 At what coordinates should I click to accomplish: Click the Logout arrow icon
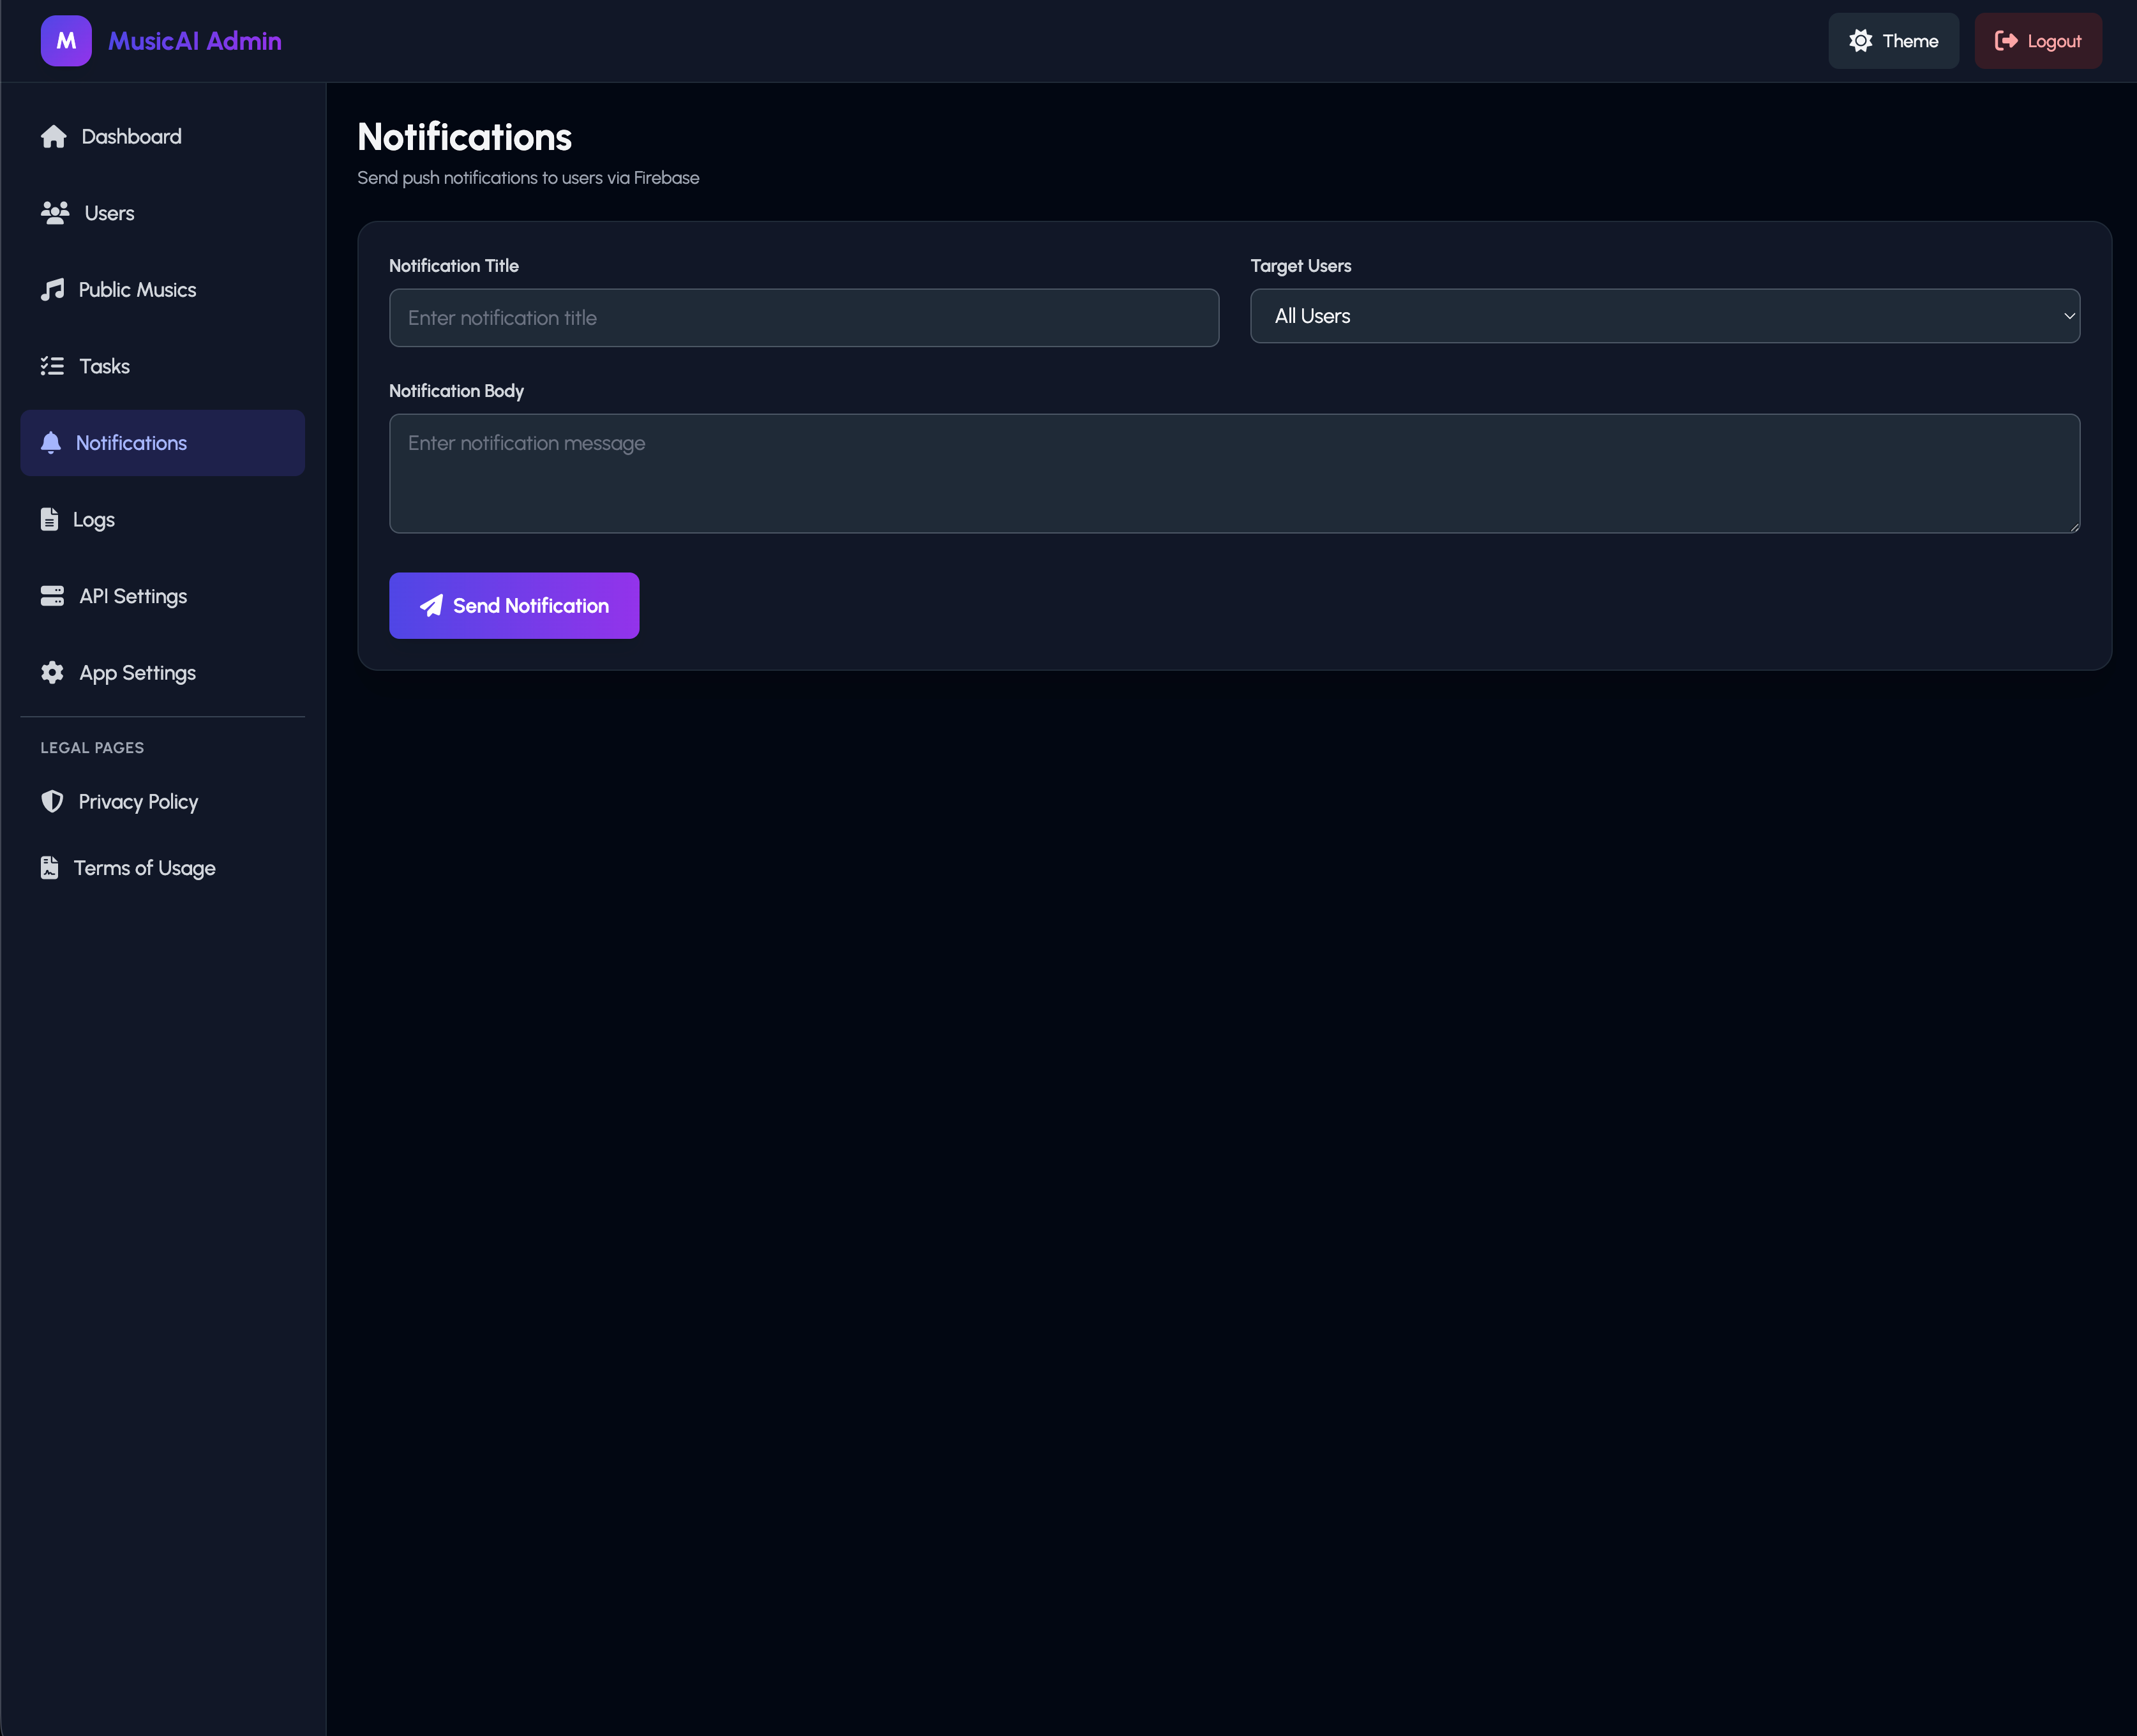click(x=2006, y=41)
